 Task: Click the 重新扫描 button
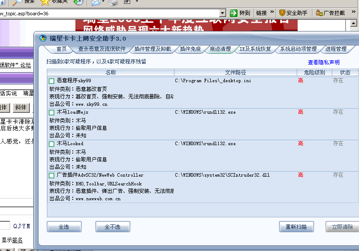tap(296, 227)
